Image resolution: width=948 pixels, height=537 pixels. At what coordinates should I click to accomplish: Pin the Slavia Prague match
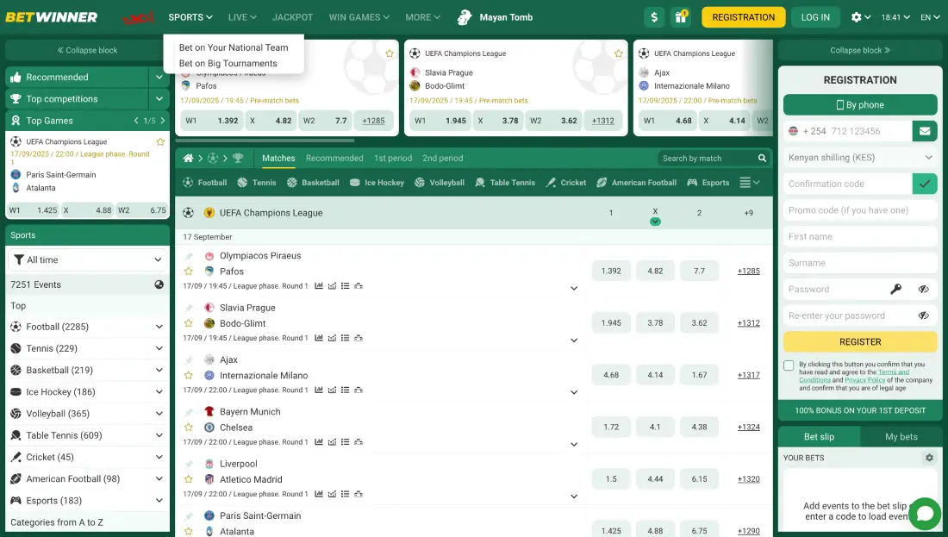tap(189, 308)
